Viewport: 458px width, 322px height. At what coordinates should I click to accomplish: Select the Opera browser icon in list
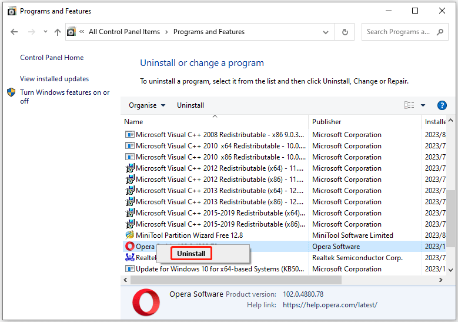(130, 246)
